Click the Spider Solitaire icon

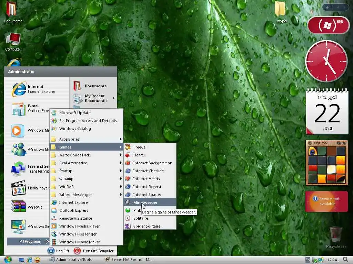[x=128, y=226]
